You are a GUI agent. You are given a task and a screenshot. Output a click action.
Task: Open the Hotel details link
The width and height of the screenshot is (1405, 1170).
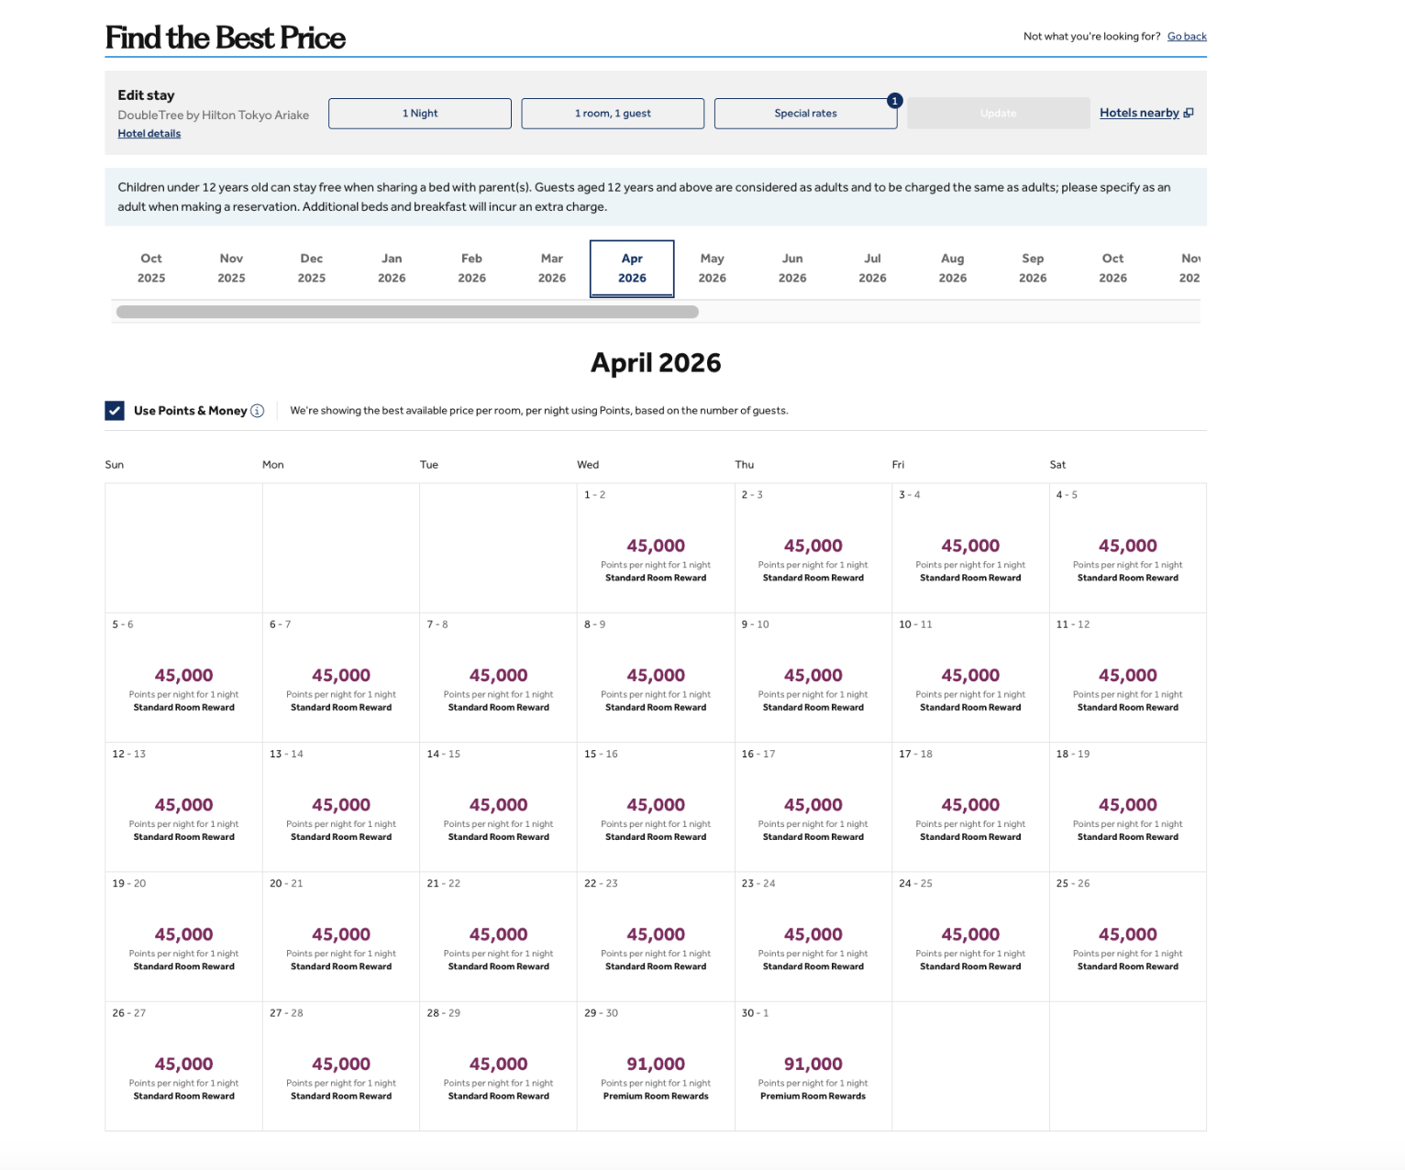[149, 134]
